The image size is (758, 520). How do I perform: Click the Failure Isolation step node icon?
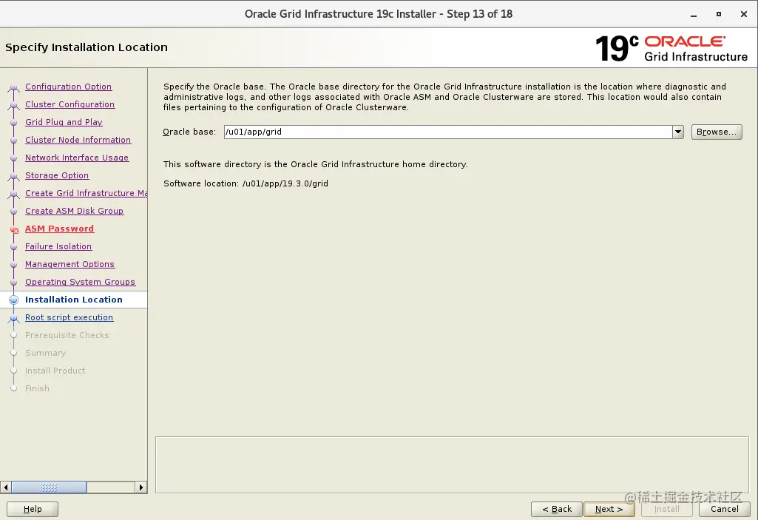(13, 248)
